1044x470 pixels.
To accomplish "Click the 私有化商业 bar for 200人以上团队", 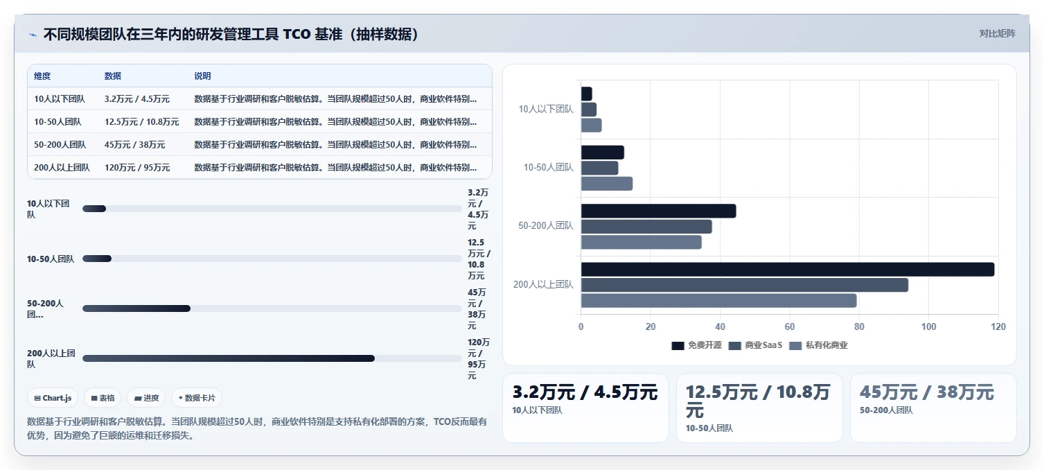I will [x=719, y=301].
